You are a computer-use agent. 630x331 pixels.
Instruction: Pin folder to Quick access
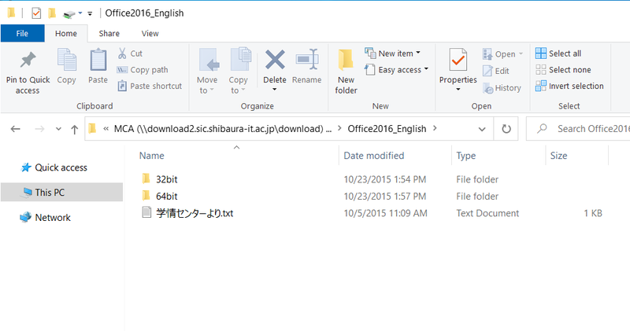pos(28,72)
